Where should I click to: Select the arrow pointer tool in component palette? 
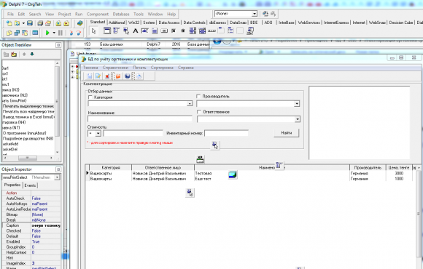click(x=93, y=31)
